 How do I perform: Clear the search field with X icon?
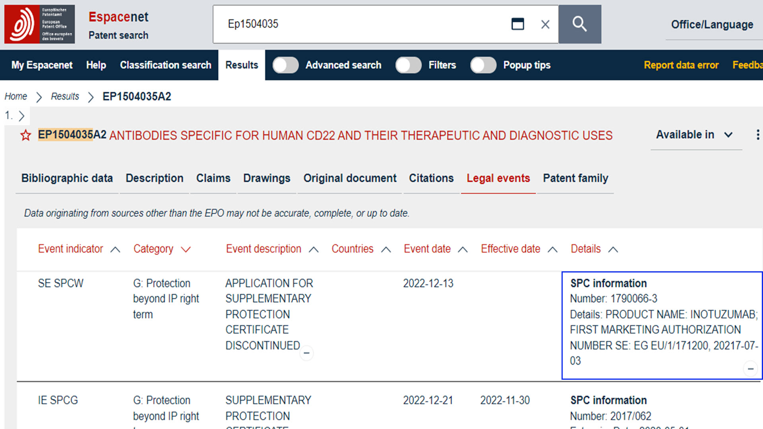(545, 25)
